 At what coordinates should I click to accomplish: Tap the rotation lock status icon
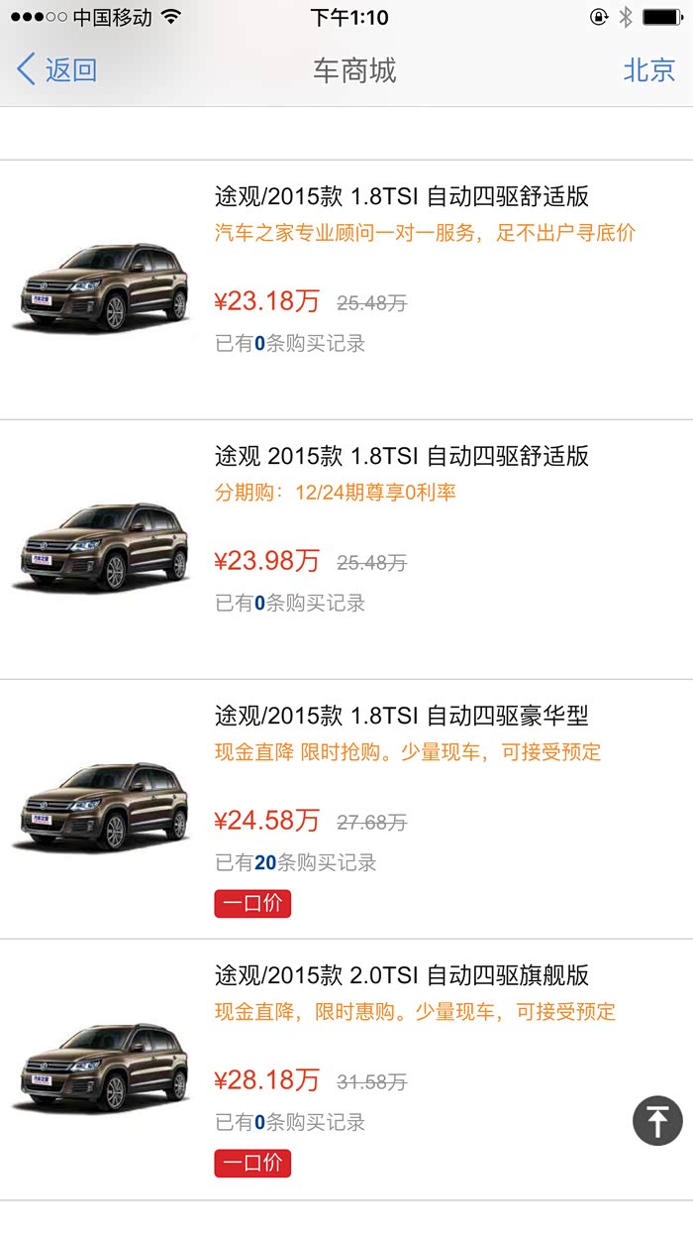[x=598, y=17]
